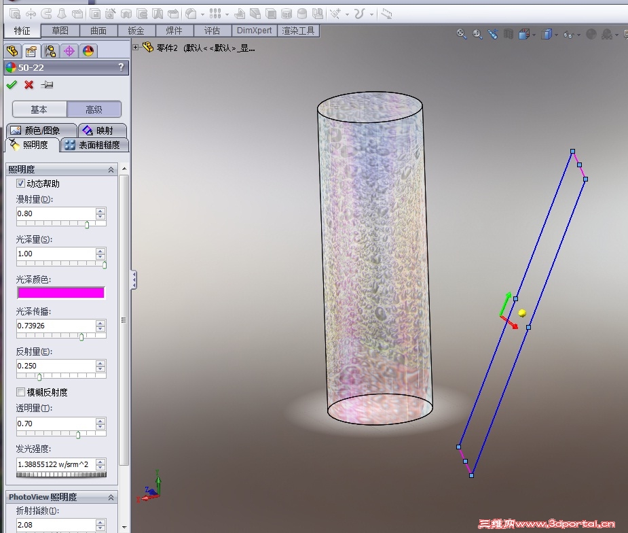Click the Hide/Show Items glasses icon
This screenshot has width=628, height=533.
[x=568, y=35]
